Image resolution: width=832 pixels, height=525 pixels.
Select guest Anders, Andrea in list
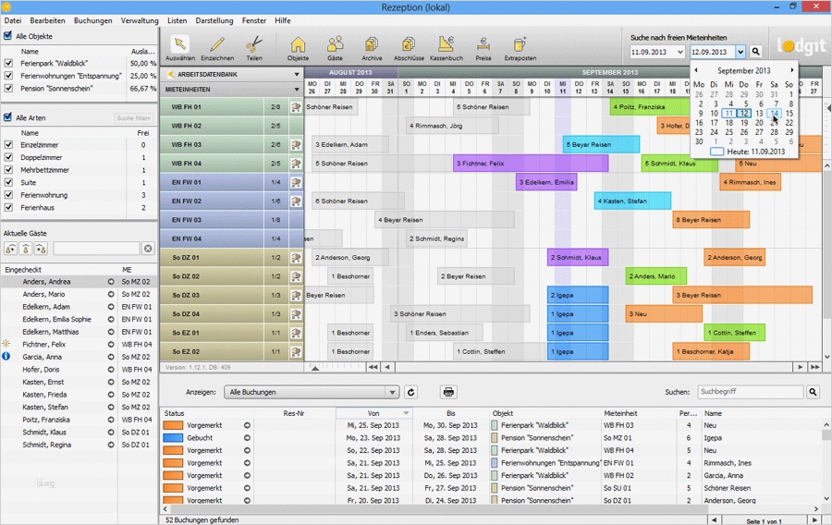click(x=80, y=282)
